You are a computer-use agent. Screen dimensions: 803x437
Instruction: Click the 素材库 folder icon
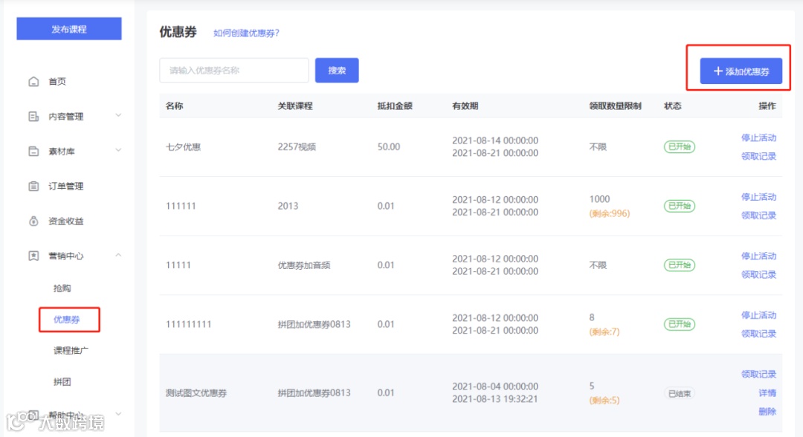[33, 151]
